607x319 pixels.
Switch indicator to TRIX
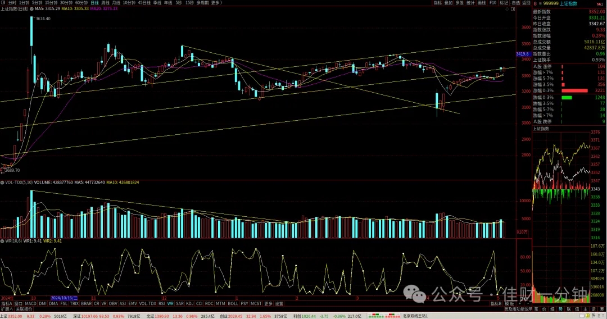74,304
